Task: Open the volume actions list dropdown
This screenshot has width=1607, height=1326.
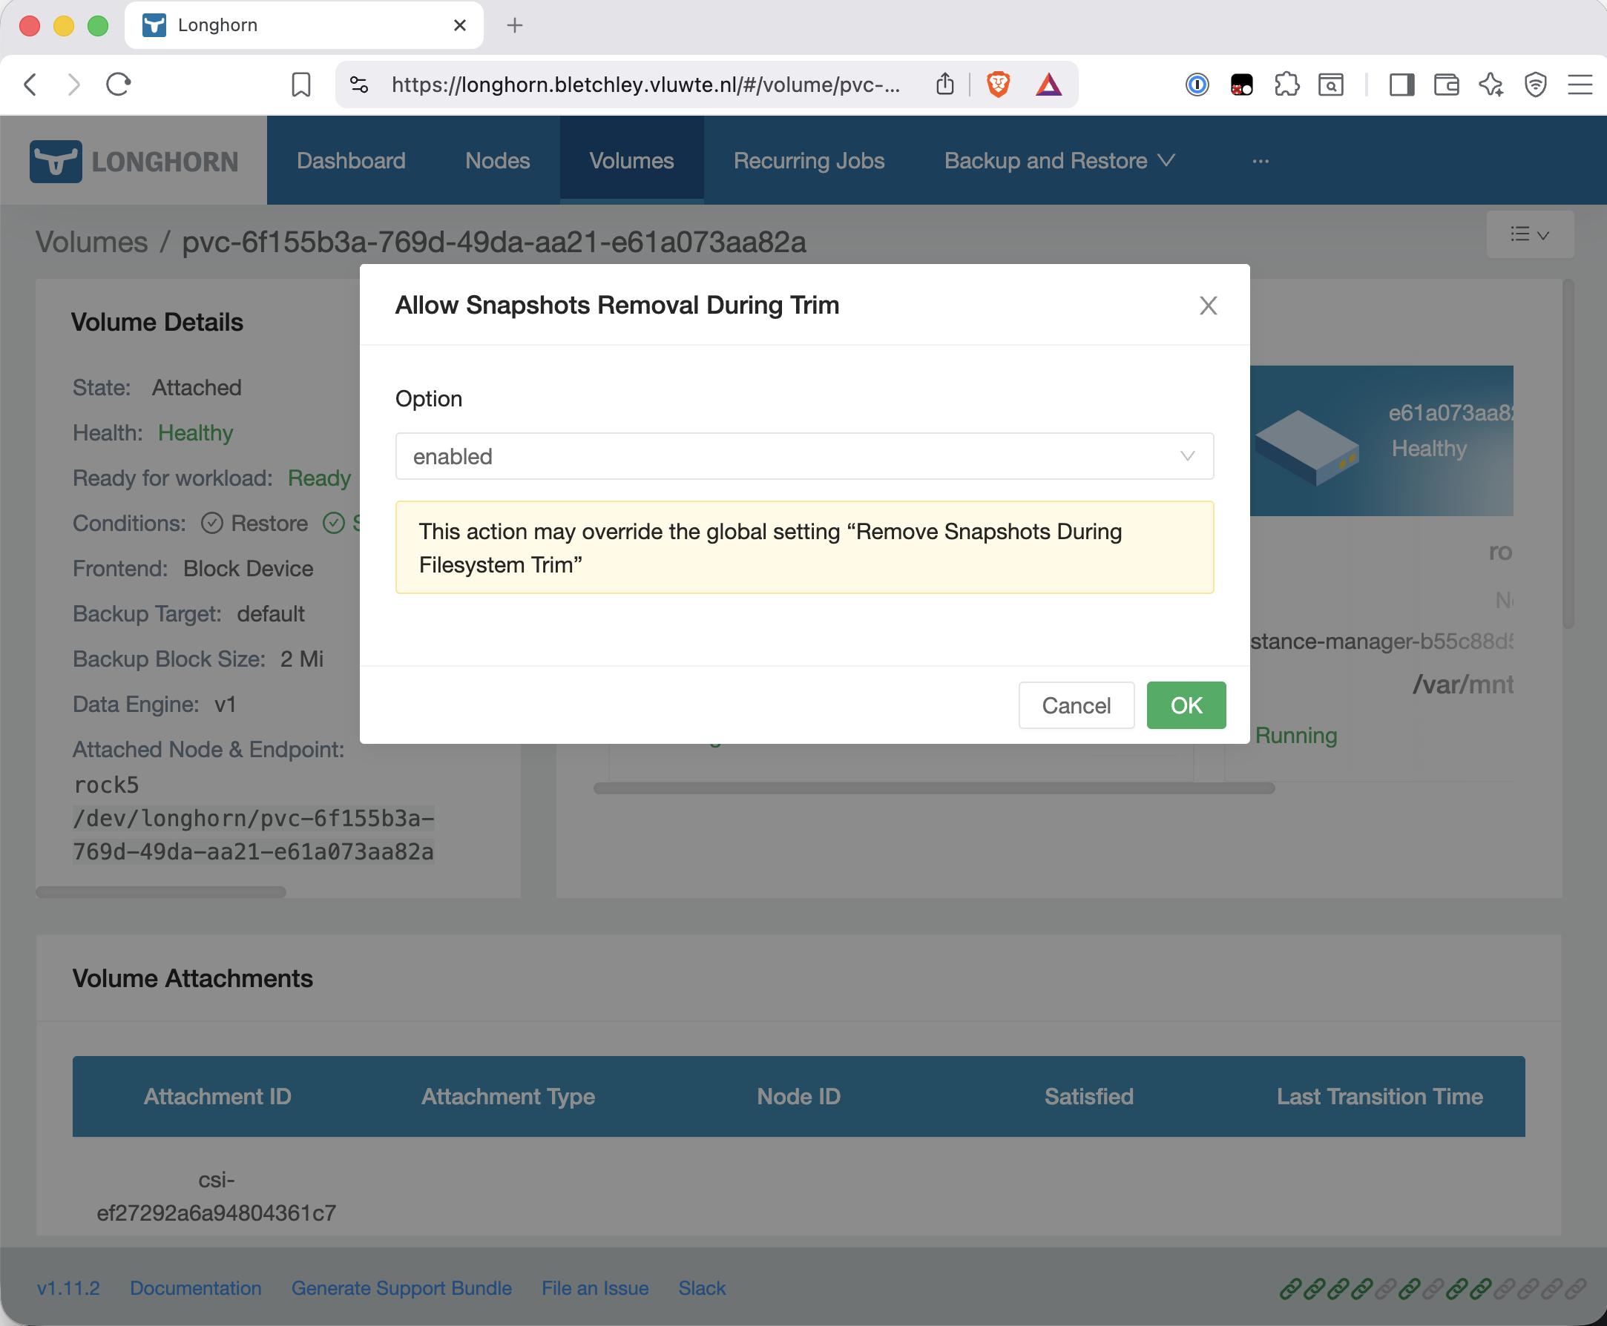Action: click(1530, 234)
